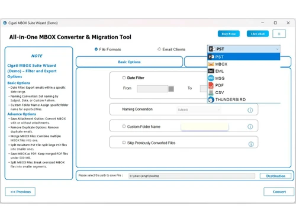
Task: Click the "NOTE" title in the left panel
Action: coord(37,56)
